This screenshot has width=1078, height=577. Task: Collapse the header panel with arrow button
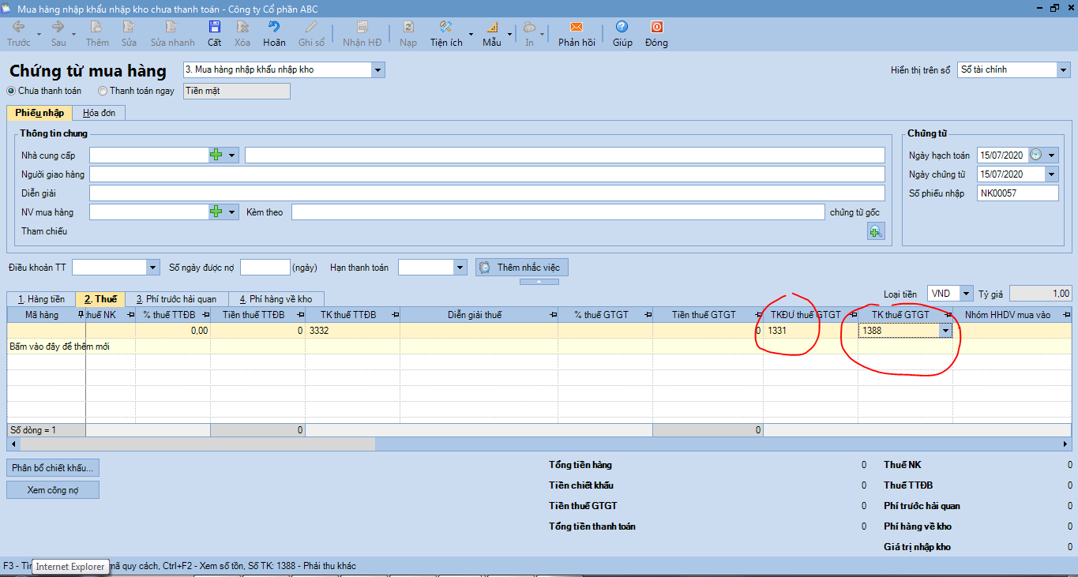pyautogui.click(x=539, y=281)
